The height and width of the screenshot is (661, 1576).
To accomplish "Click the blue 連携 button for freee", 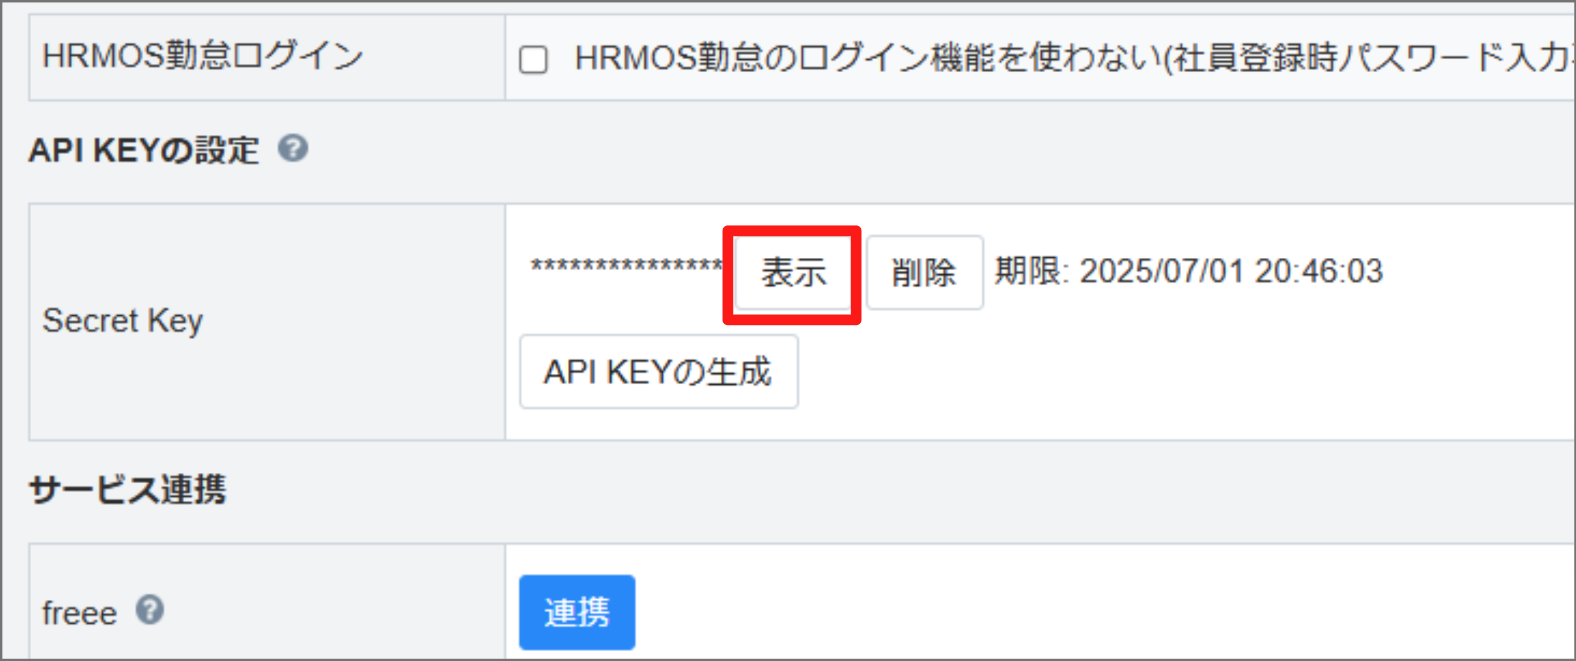I will (x=576, y=612).
